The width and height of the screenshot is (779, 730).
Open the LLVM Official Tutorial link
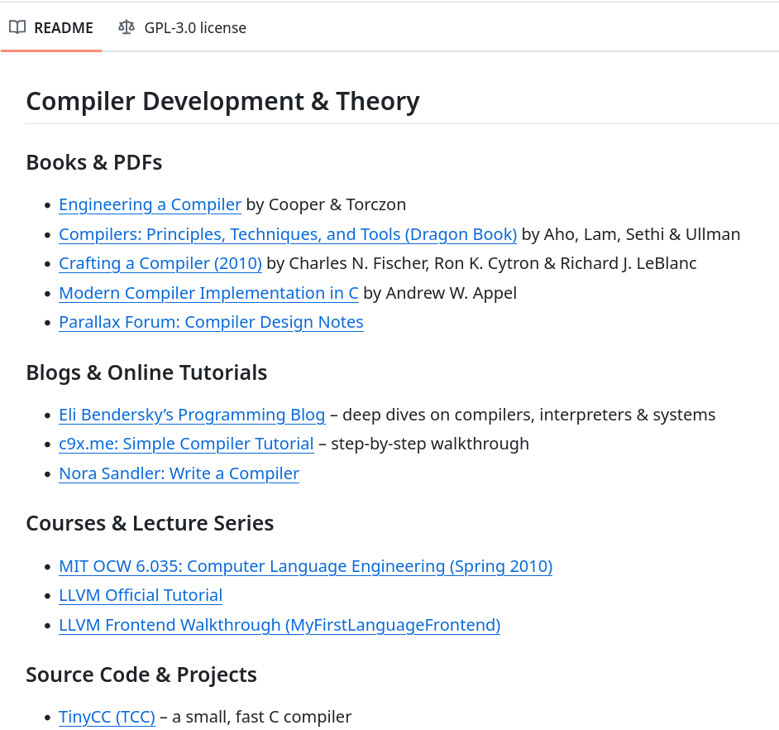pyautogui.click(x=141, y=595)
